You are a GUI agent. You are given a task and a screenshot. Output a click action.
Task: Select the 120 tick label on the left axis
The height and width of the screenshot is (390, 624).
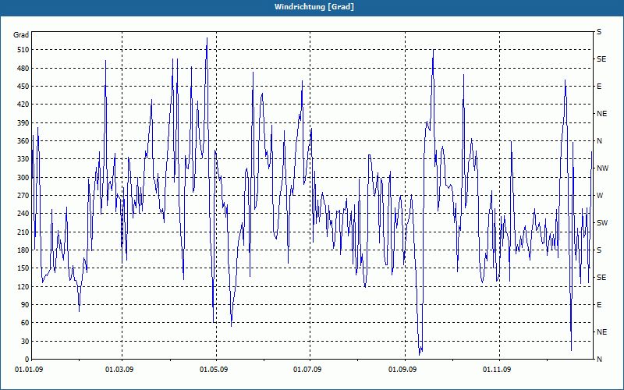click(23, 286)
